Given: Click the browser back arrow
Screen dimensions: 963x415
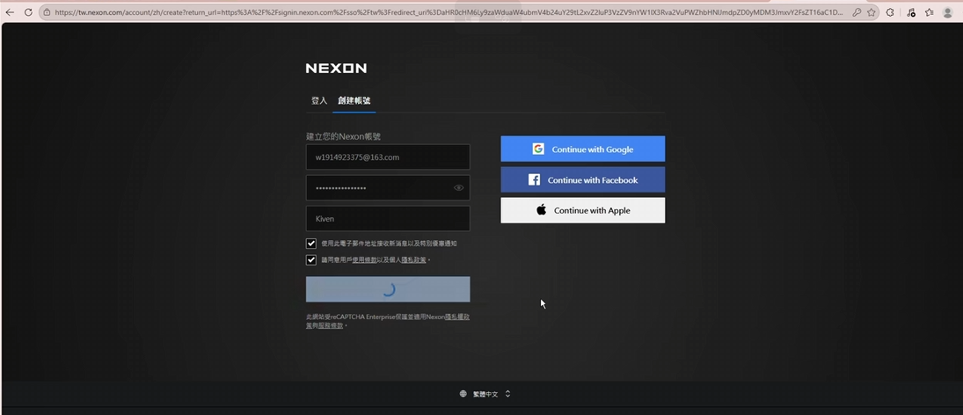Looking at the screenshot, I should (10, 12).
